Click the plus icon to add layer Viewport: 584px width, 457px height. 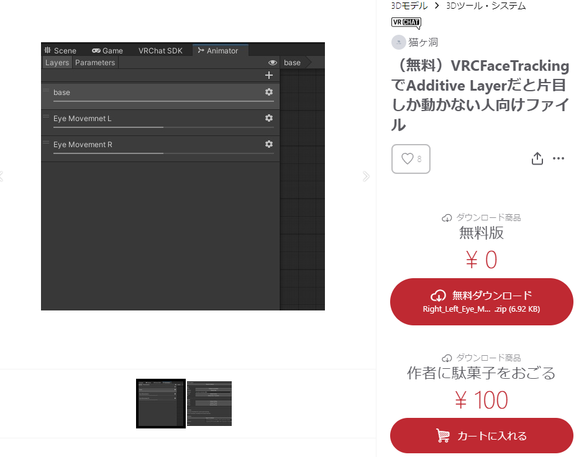coord(269,75)
